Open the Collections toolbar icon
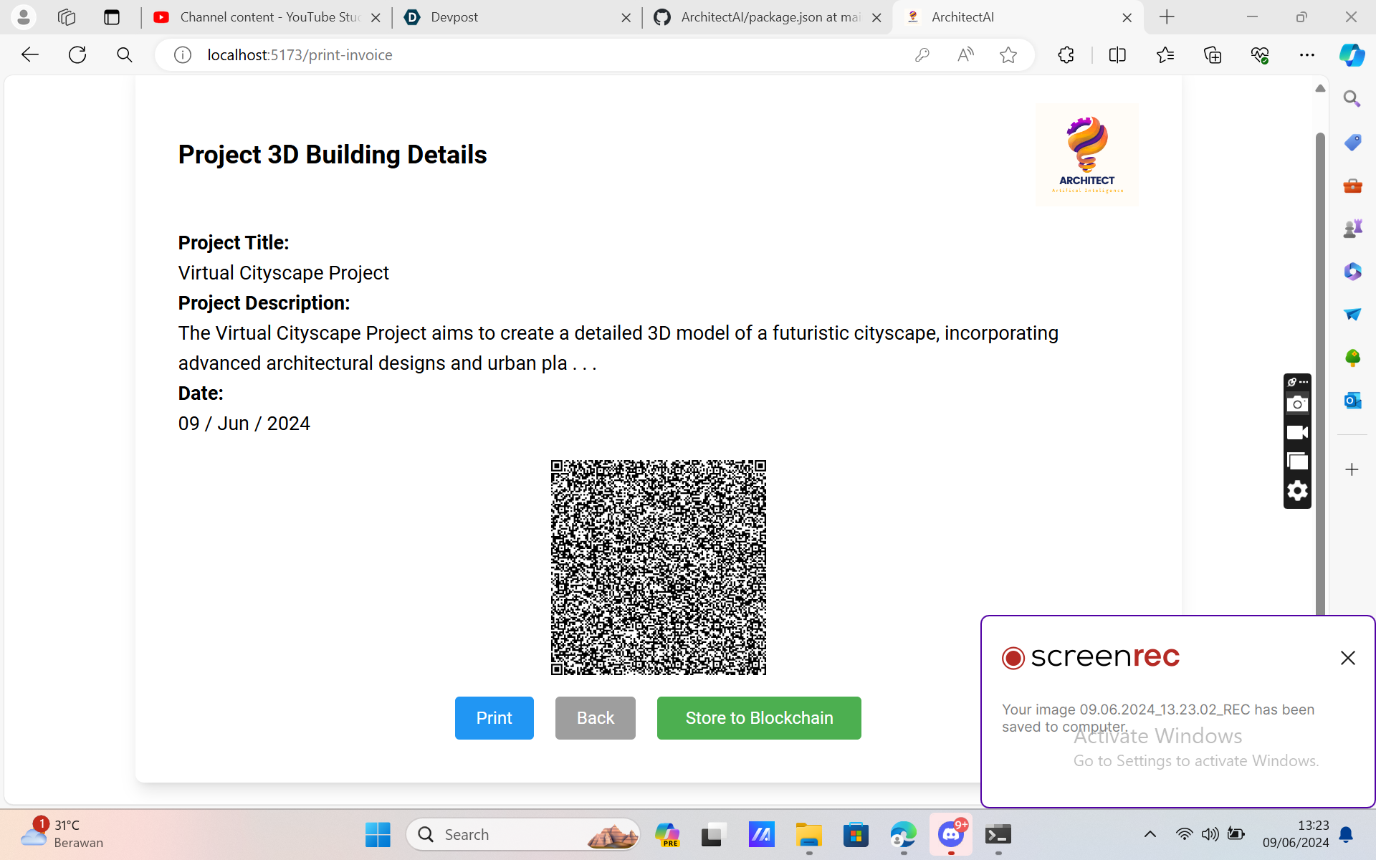The height and width of the screenshot is (860, 1376). pos(1213,55)
